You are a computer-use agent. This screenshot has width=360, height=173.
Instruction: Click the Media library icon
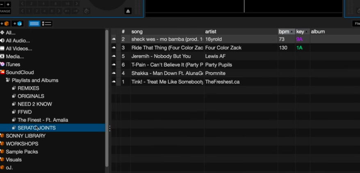2,56
